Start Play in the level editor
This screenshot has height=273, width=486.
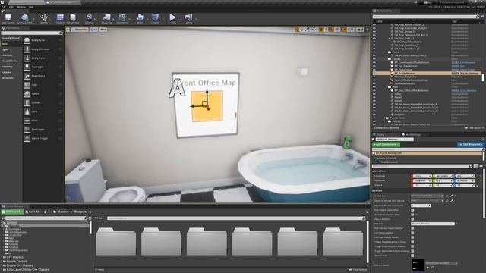point(173,18)
